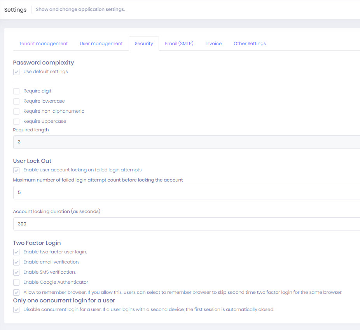360x330 pixels.
Task: Open the User management tab
Action: click(101, 43)
